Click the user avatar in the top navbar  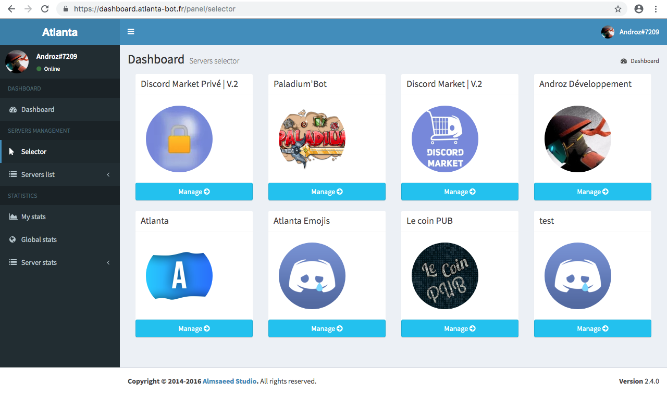pyautogui.click(x=608, y=32)
